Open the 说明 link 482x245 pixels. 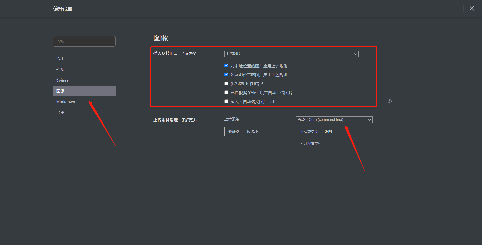click(328, 132)
